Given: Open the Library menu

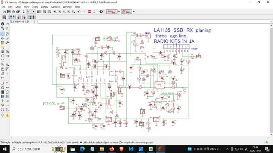Looking at the screenshot, I should (44, 7).
